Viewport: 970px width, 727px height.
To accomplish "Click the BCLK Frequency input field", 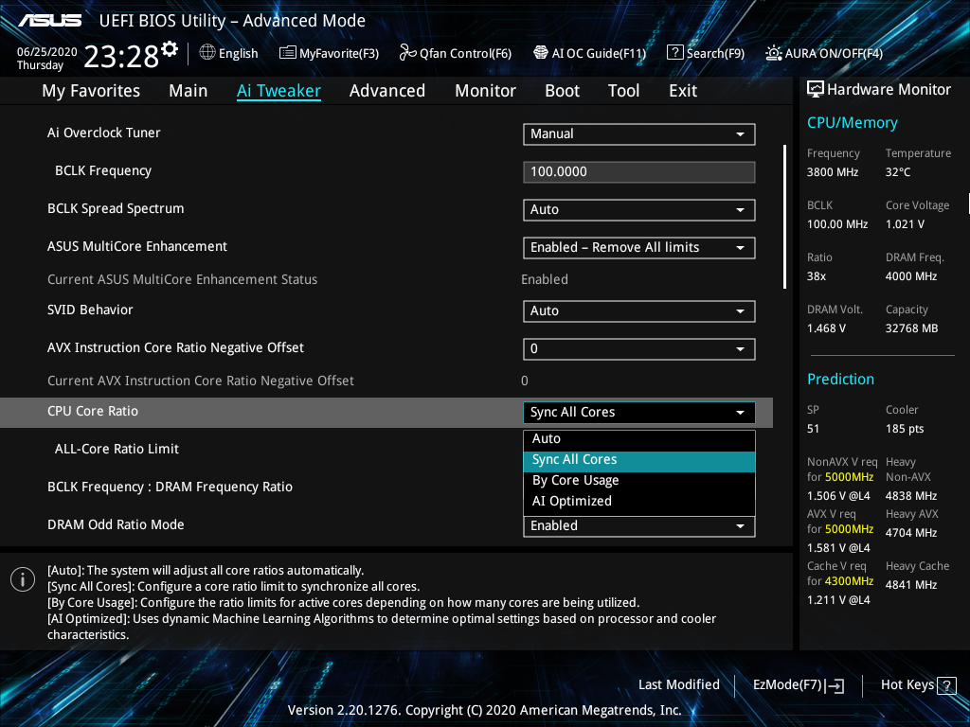I will [639, 172].
